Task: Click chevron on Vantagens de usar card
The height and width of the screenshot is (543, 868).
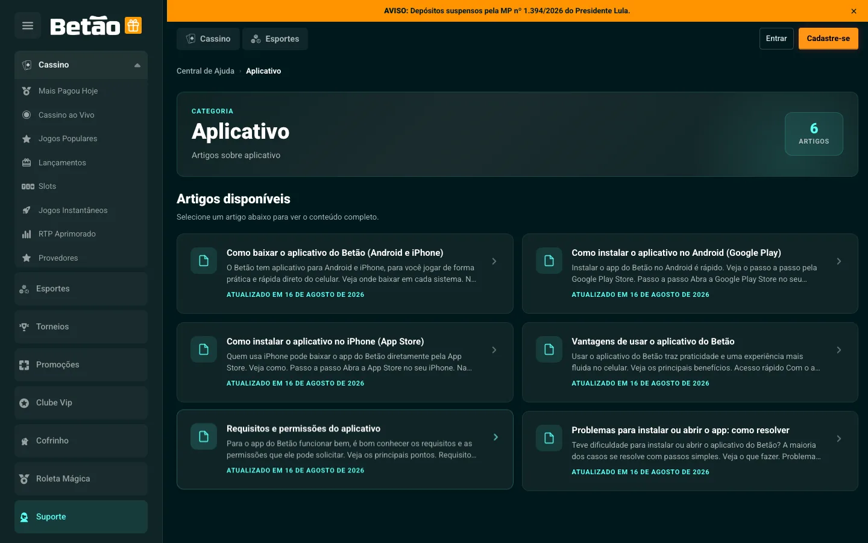Action: pyautogui.click(x=839, y=350)
